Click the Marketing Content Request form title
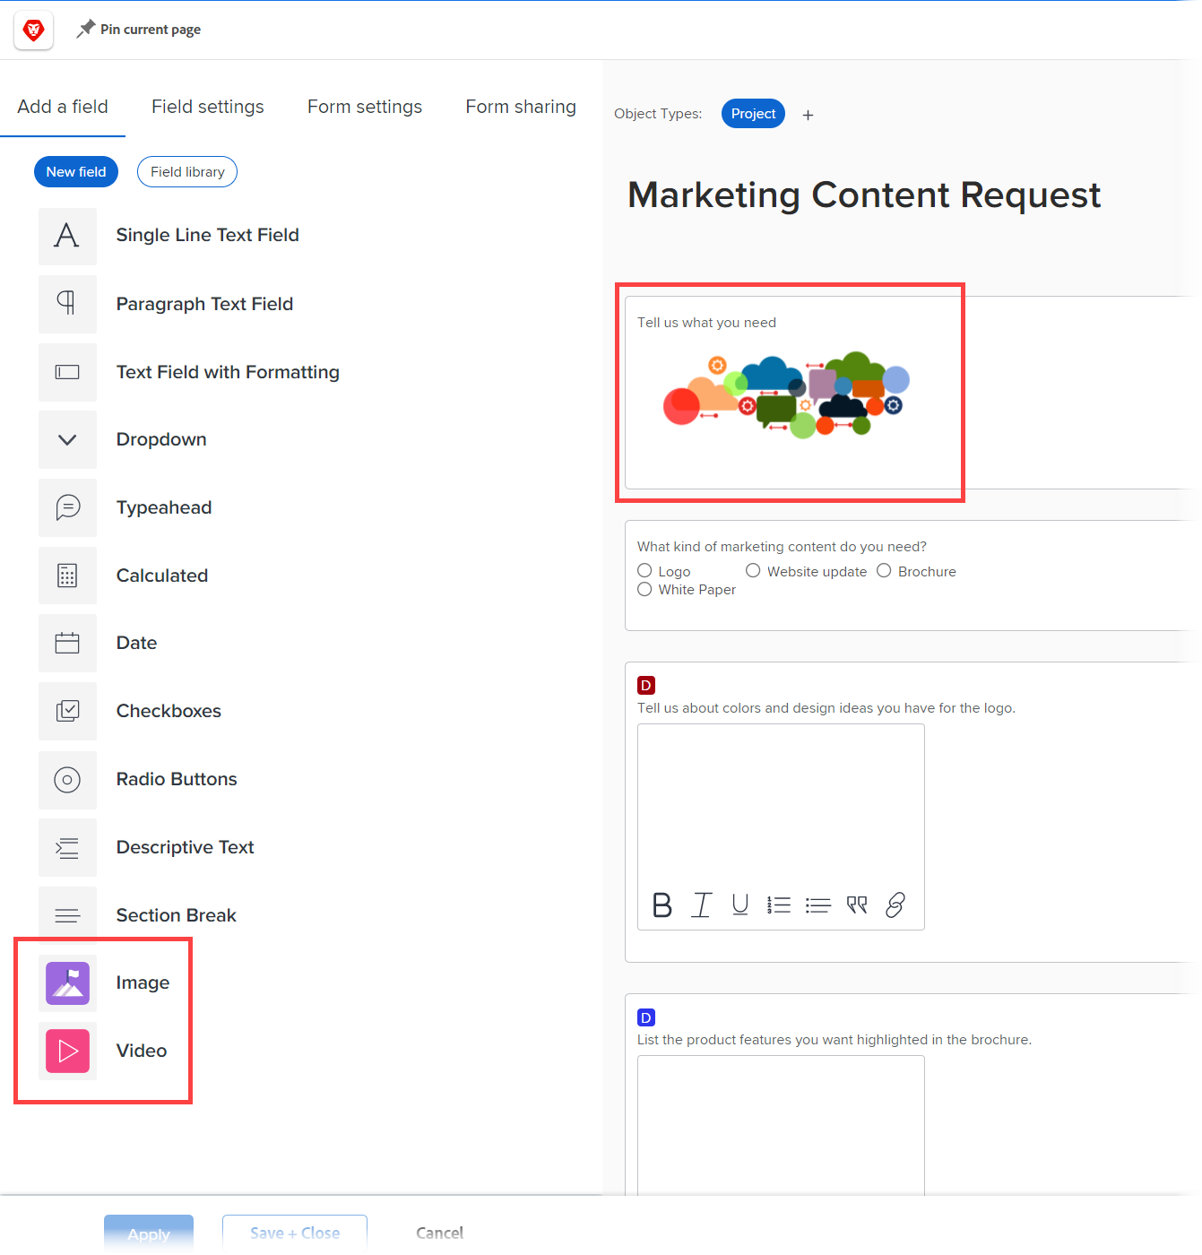The image size is (1202, 1255). (864, 195)
